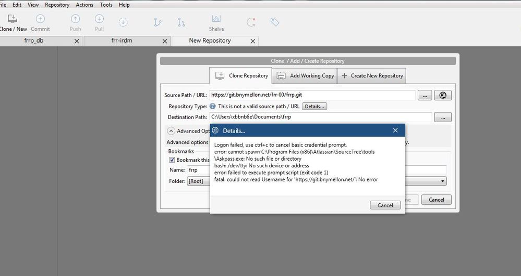
Task: Close the Details dialog with X
Action: pos(395,130)
